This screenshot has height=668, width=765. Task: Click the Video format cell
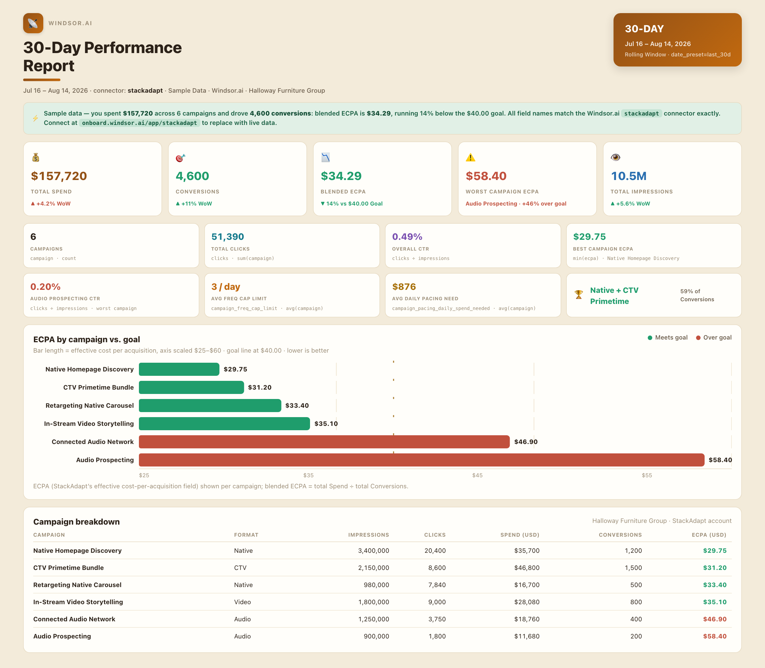[243, 602]
